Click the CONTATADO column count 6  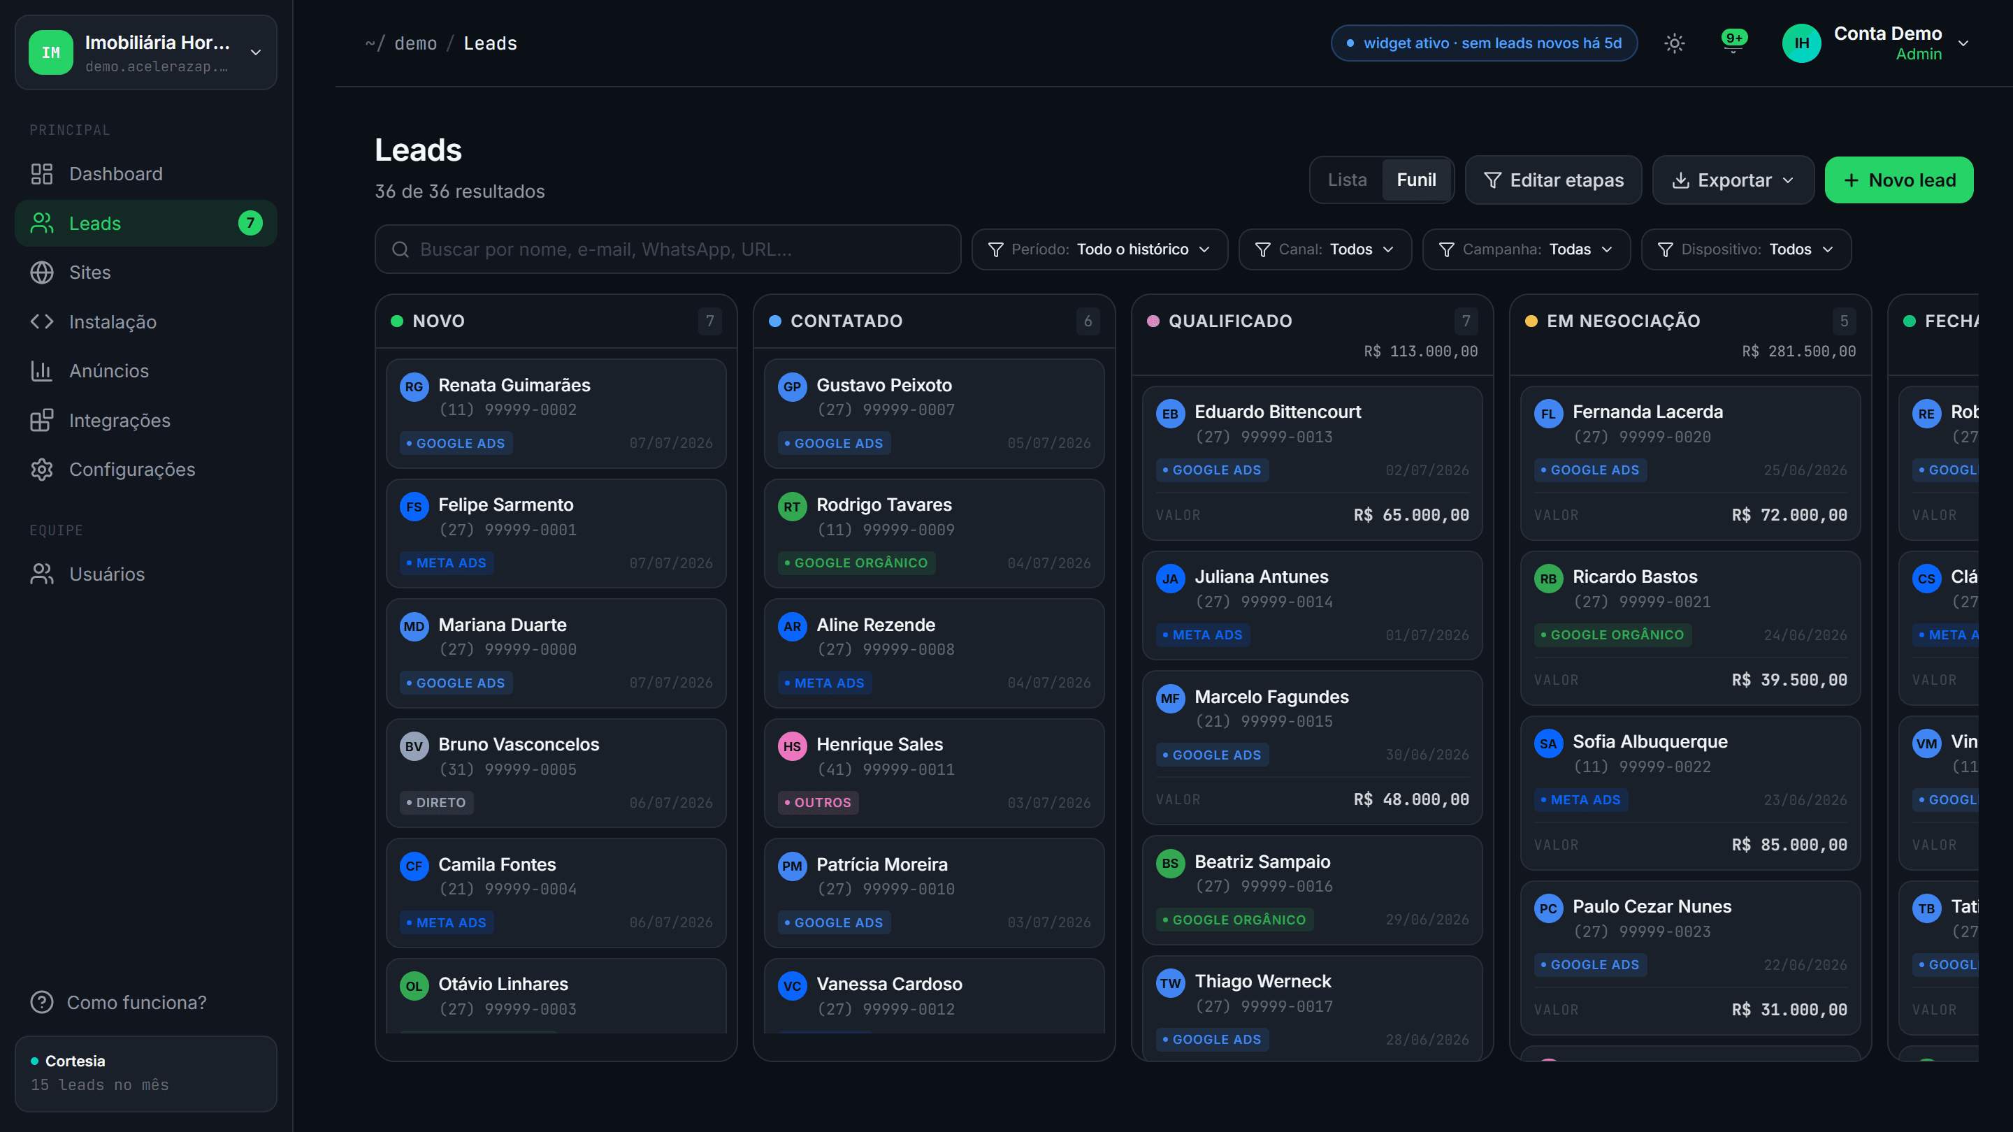(x=1088, y=321)
